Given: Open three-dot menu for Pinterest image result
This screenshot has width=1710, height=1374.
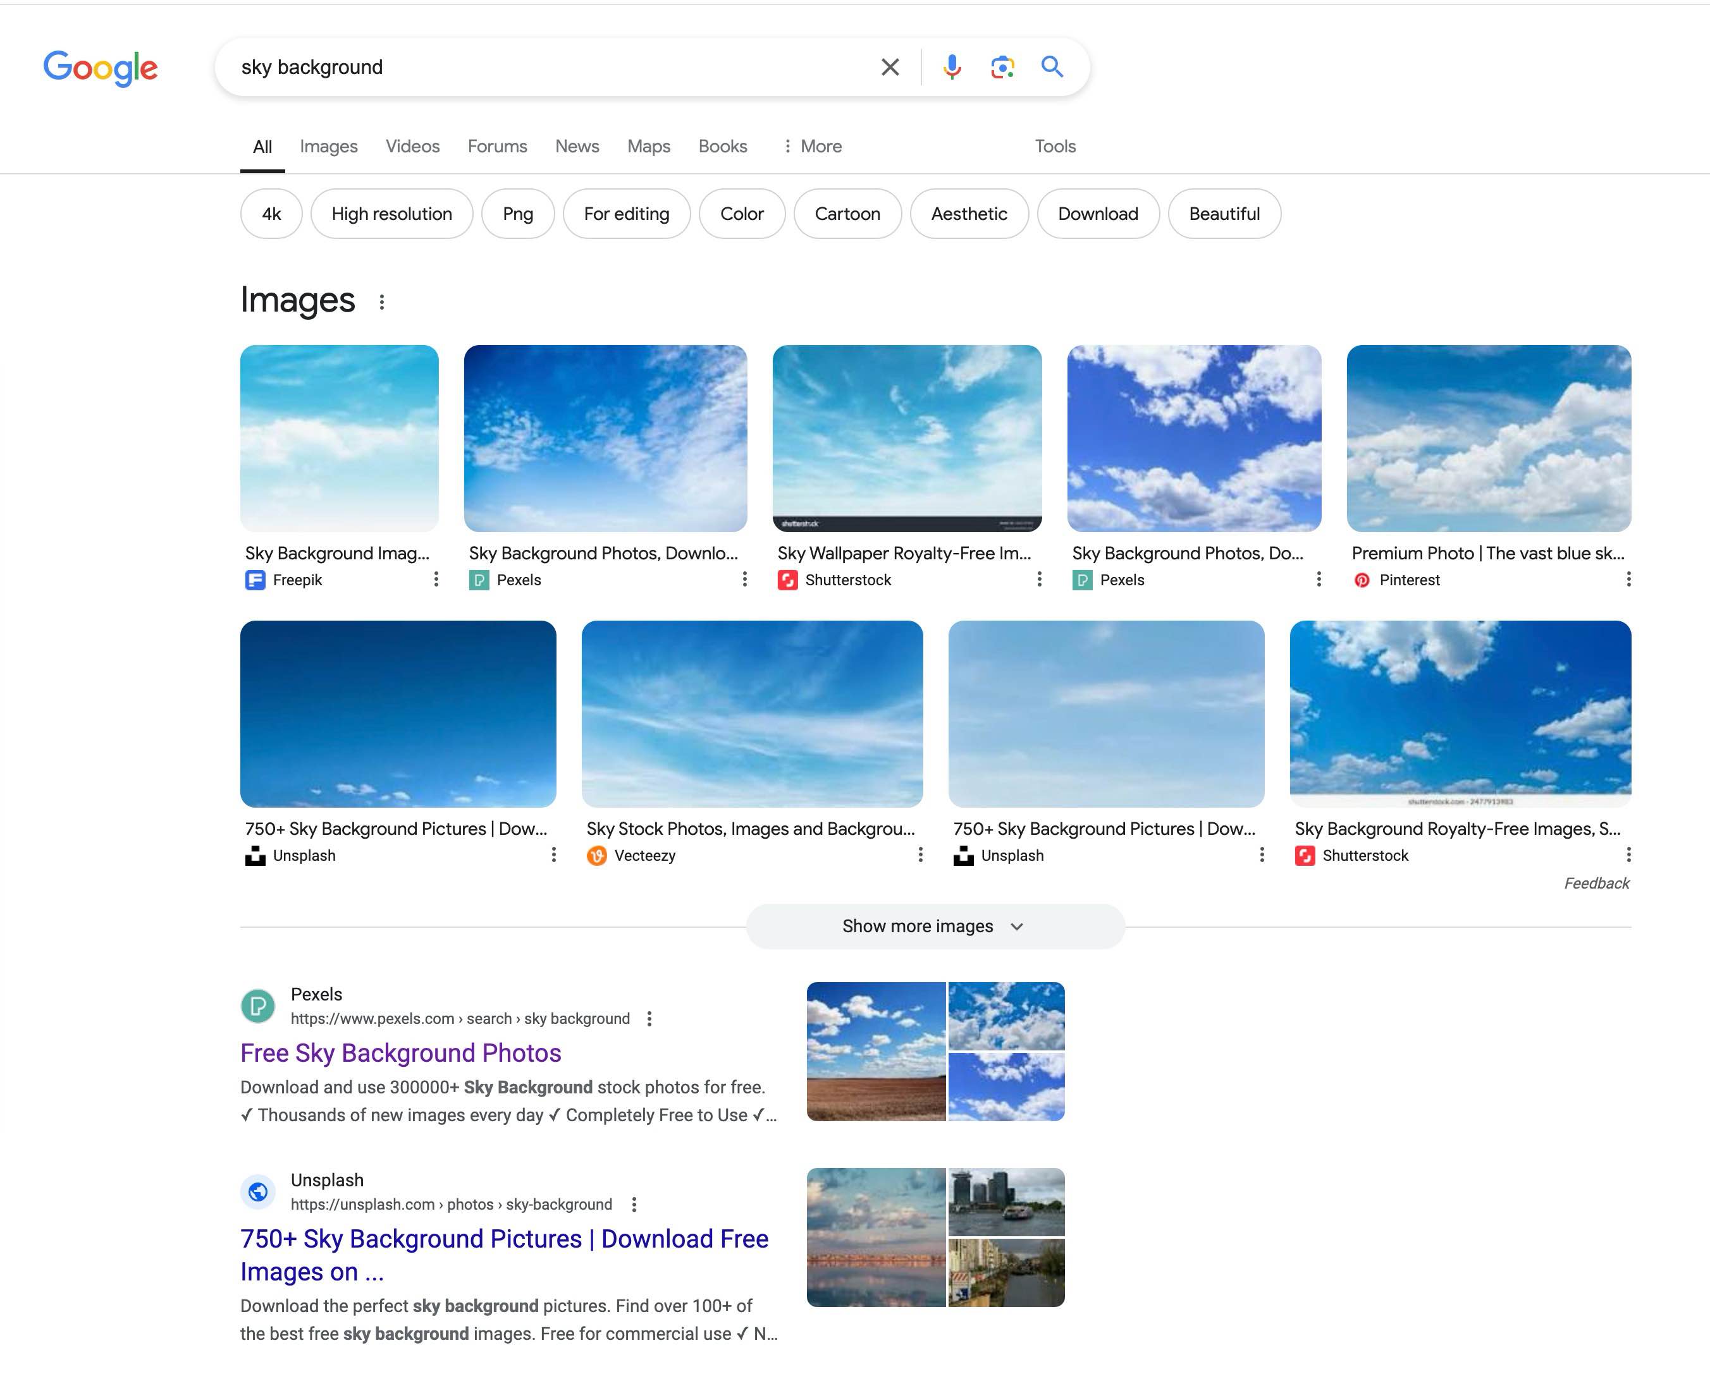Looking at the screenshot, I should click(1628, 580).
